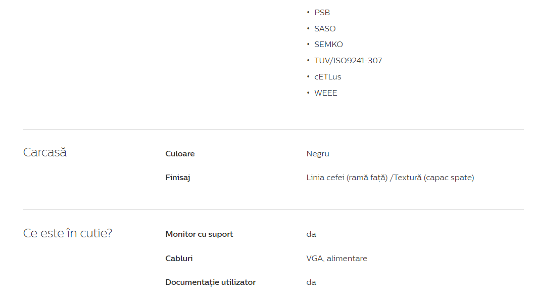Select the Negru color value
Viewport: 537px width, 296px height.
[x=318, y=154]
